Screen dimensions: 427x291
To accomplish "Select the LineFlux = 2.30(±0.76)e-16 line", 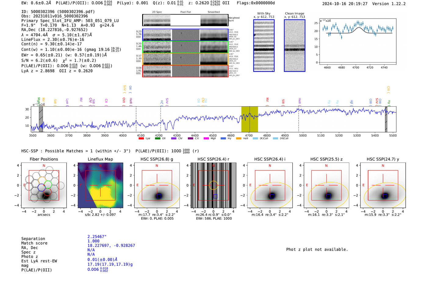I will (x=53, y=39).
